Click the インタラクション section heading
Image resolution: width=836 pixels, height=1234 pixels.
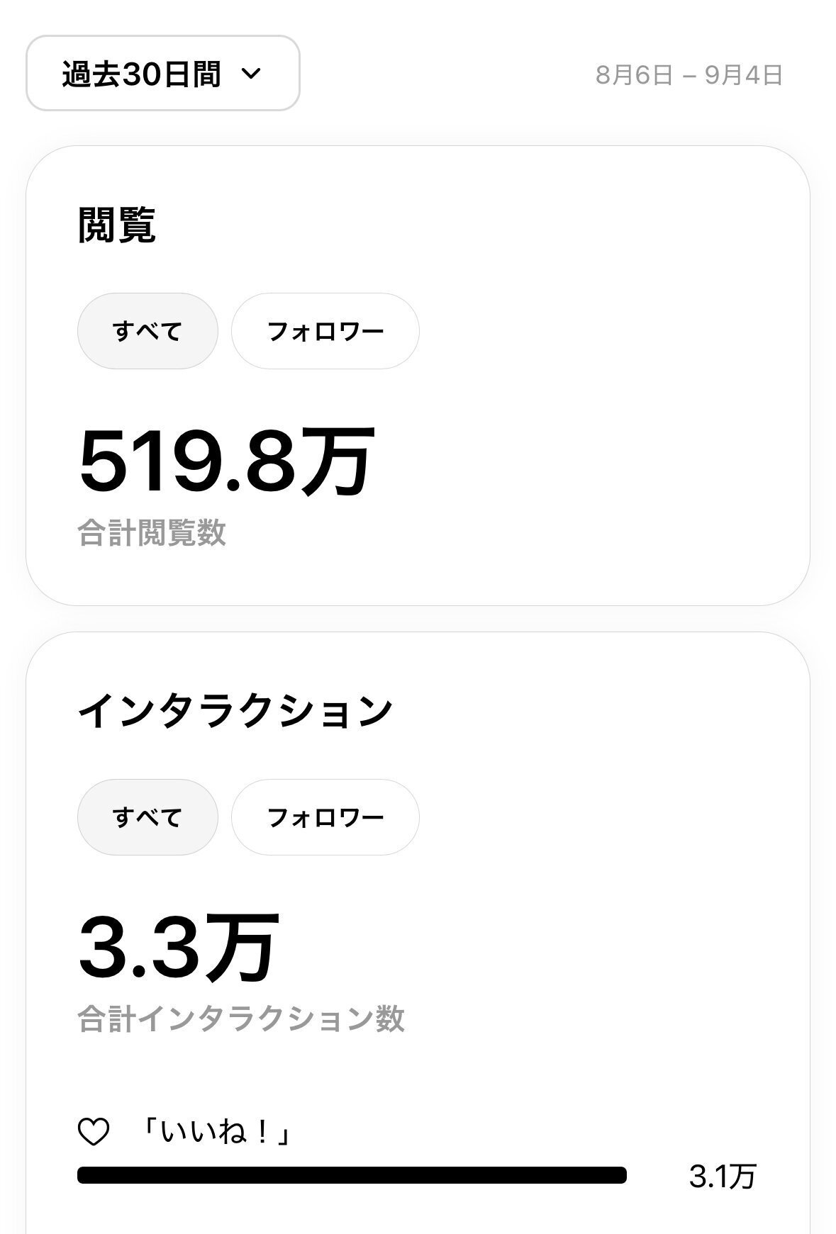pyautogui.click(x=235, y=711)
